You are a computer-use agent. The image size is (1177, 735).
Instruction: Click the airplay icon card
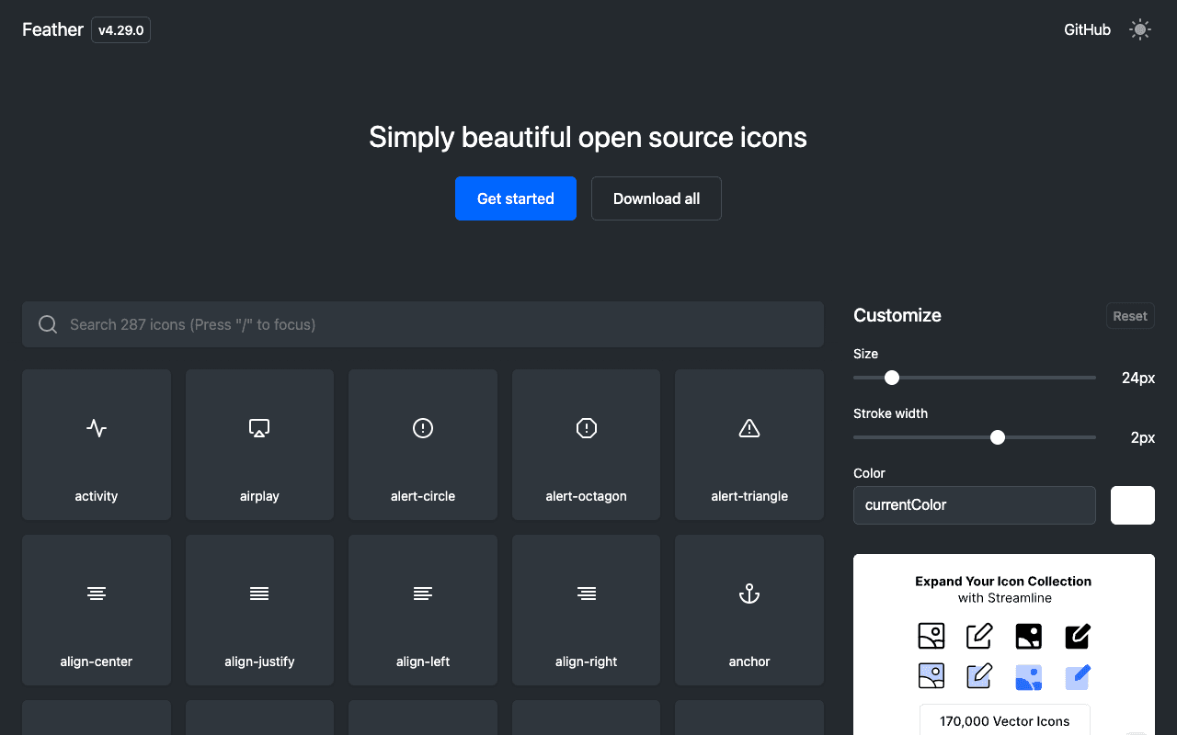point(259,445)
